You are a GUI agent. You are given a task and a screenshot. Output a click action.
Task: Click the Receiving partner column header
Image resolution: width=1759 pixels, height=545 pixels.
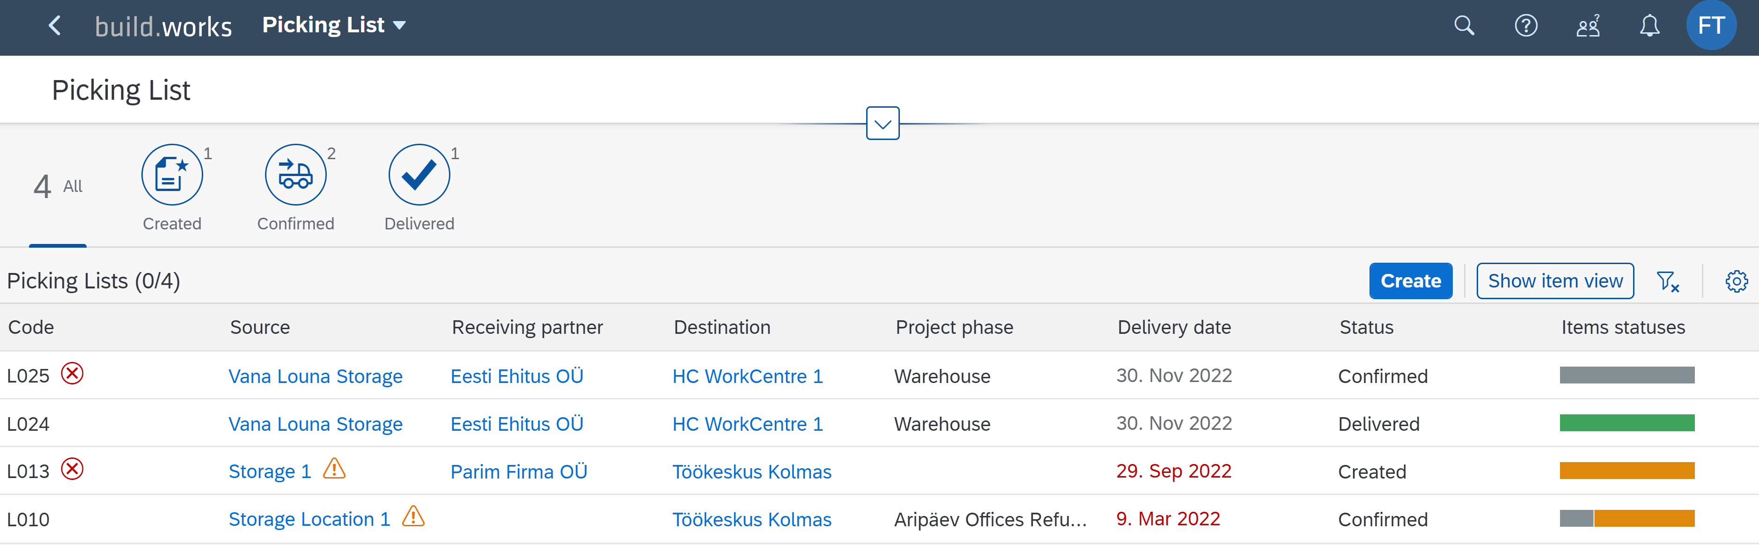(x=527, y=327)
